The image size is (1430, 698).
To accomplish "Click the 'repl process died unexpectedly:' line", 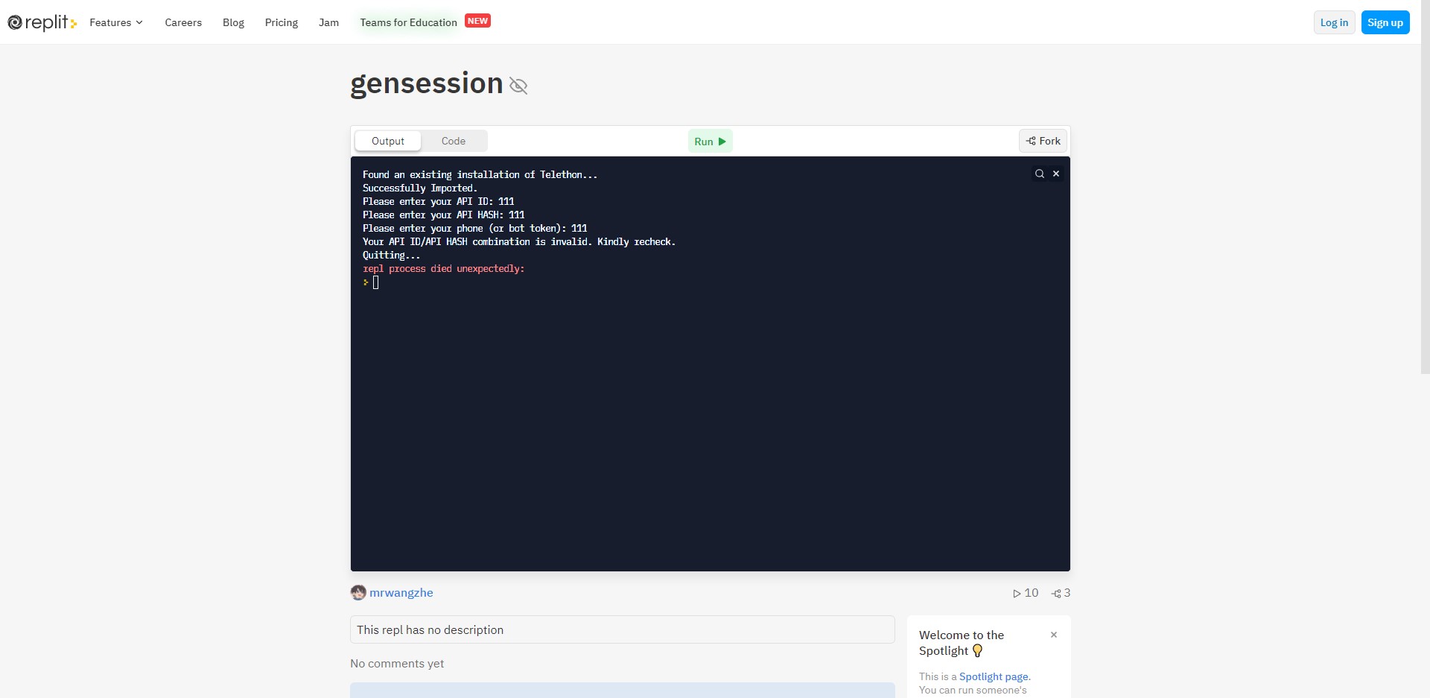I will tap(443, 269).
